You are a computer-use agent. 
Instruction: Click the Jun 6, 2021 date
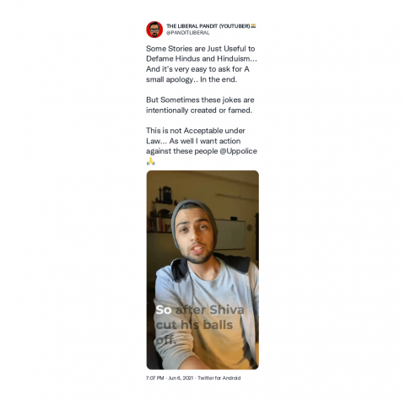tap(181, 378)
